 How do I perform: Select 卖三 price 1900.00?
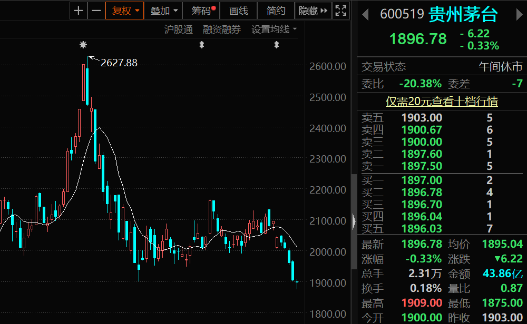(422, 142)
